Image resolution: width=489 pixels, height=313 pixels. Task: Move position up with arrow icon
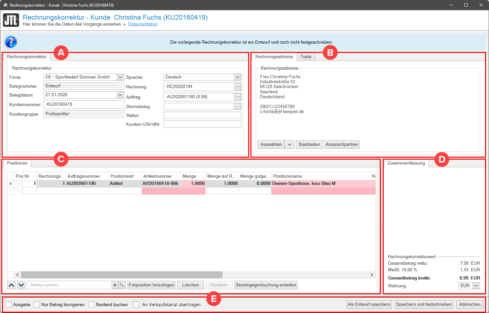12,285
